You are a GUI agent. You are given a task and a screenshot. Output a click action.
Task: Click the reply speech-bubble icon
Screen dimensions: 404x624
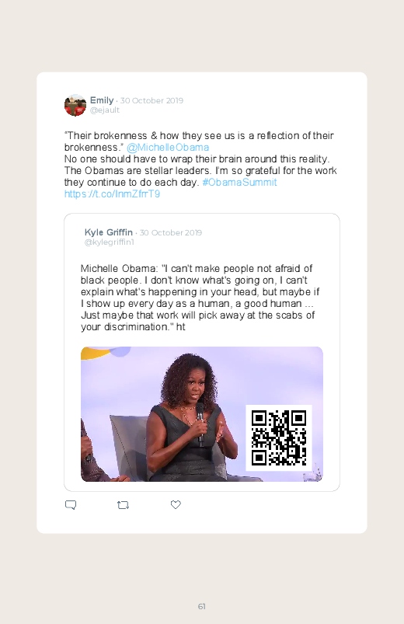point(71,504)
